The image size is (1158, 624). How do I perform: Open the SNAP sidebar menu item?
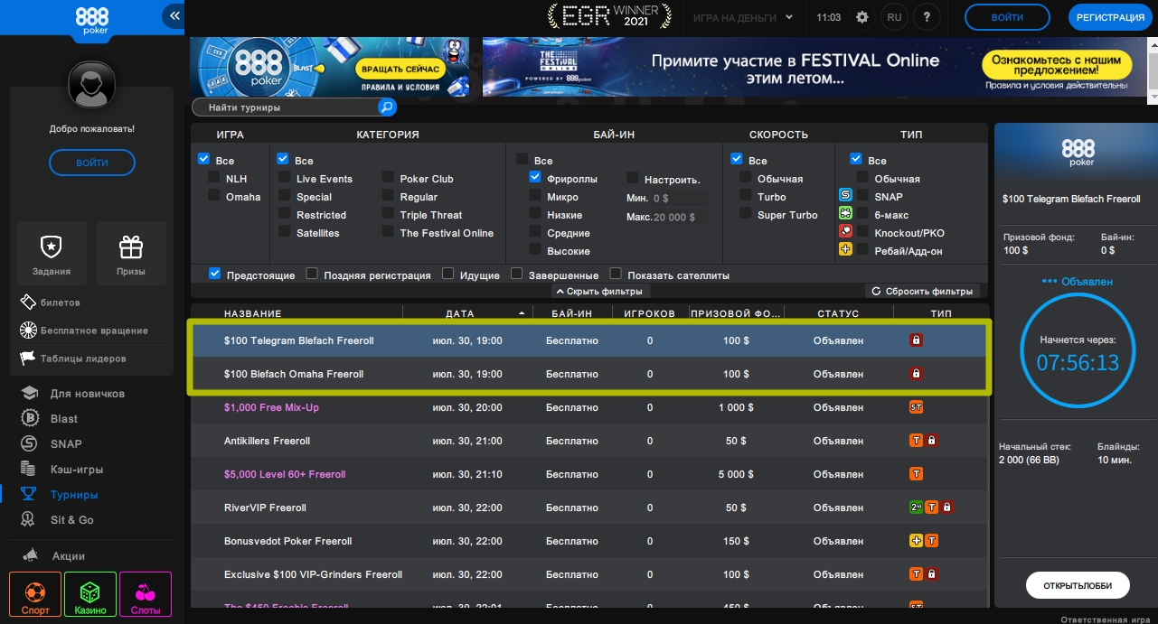[x=52, y=444]
